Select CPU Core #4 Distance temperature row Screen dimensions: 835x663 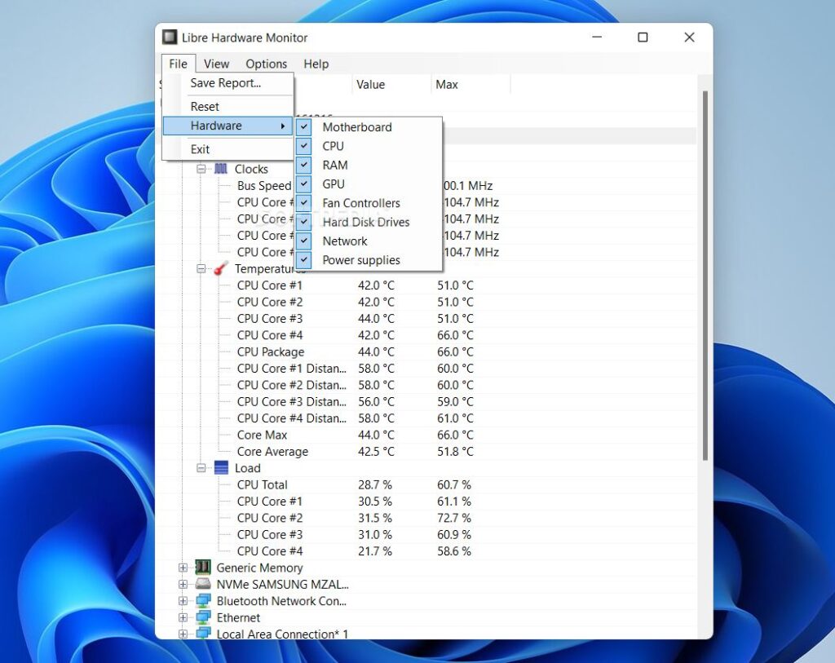pos(426,418)
